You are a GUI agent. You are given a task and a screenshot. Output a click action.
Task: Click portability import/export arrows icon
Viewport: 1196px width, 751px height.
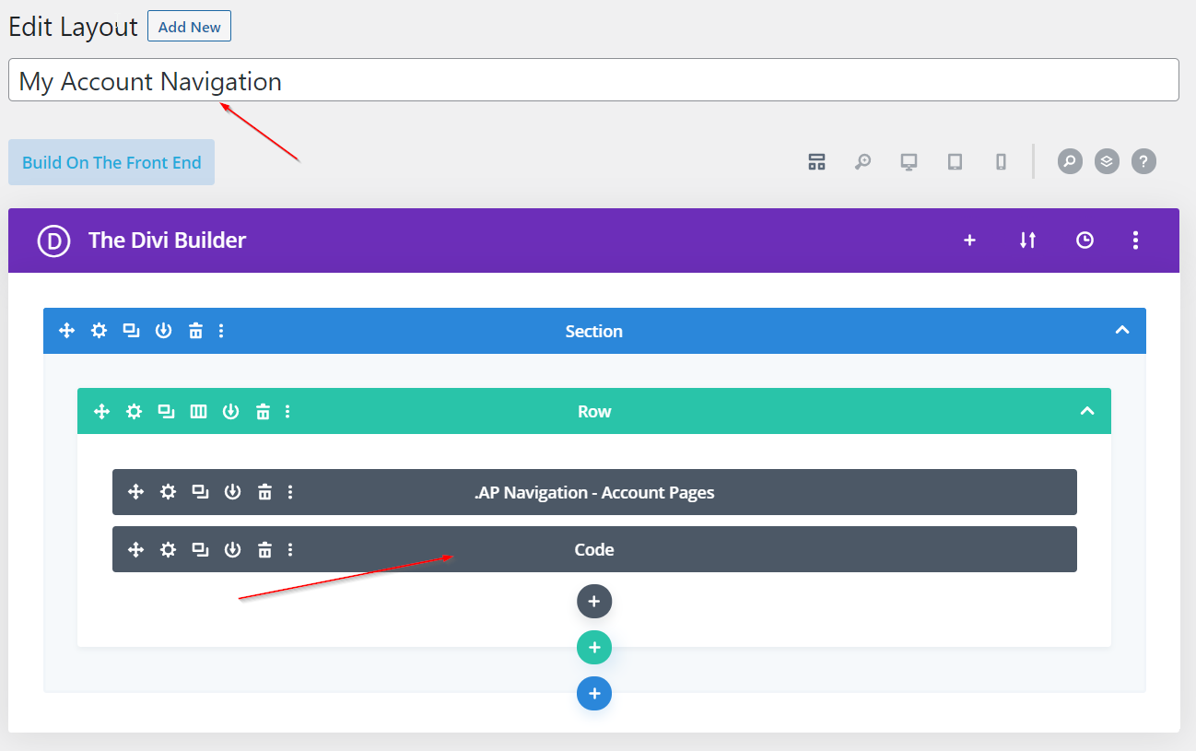[1027, 241]
